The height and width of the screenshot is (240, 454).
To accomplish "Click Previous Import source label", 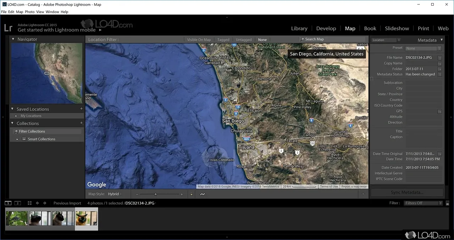I will pyautogui.click(x=67, y=203).
